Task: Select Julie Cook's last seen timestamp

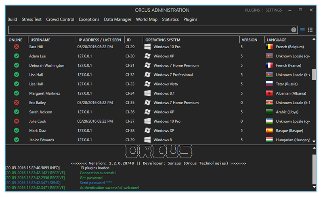Action: [95, 121]
